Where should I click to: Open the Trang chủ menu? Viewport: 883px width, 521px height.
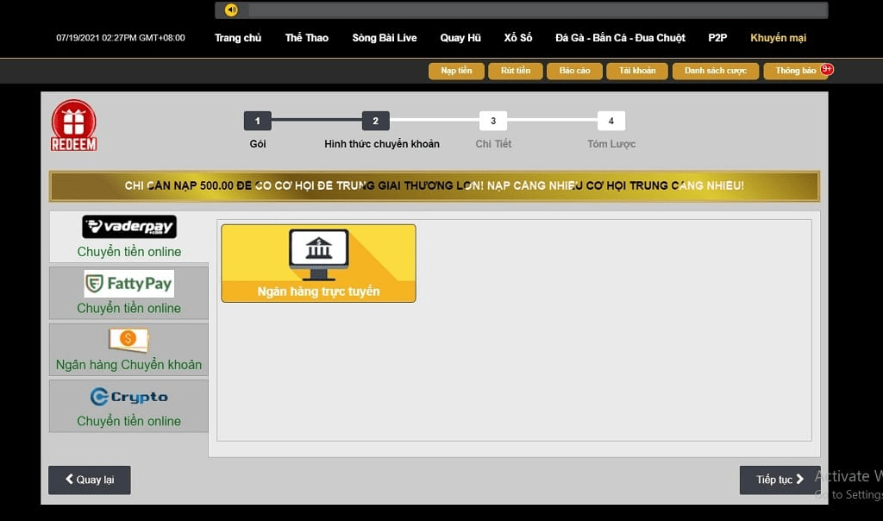238,38
